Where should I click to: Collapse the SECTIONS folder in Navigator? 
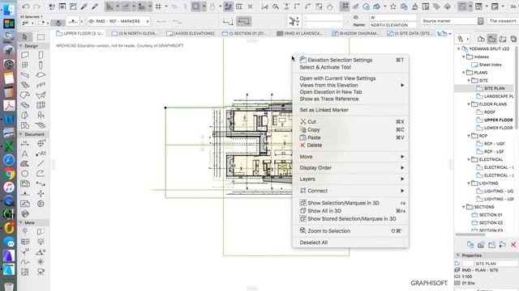coord(464,207)
